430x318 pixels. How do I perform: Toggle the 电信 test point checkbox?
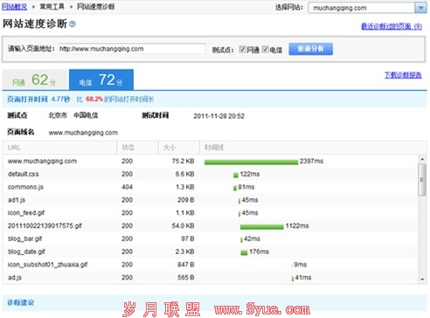click(265, 49)
